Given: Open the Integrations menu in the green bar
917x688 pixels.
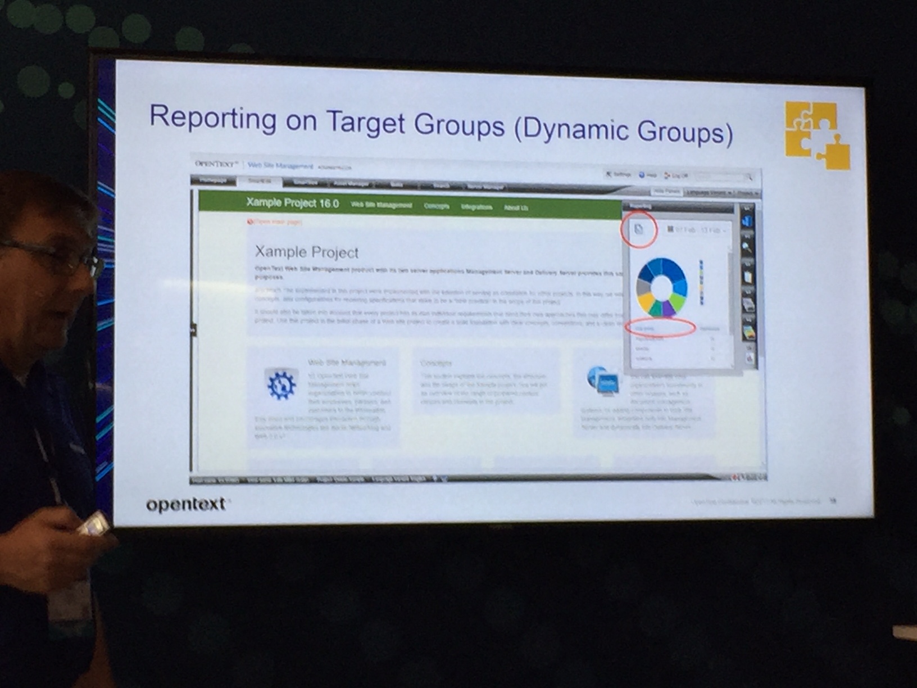Looking at the screenshot, I should pyautogui.click(x=476, y=207).
